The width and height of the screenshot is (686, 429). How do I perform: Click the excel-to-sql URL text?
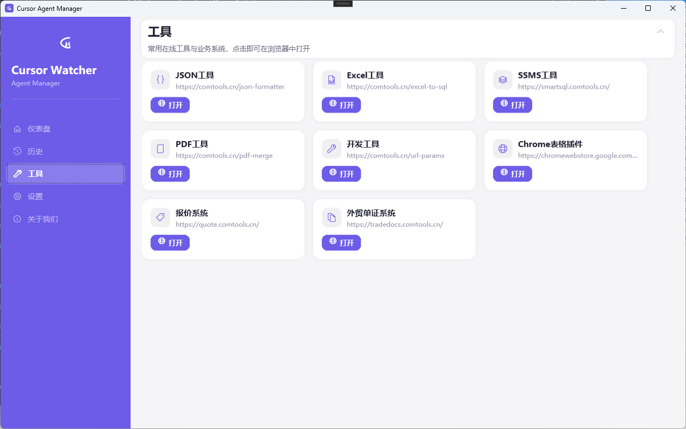[x=397, y=87]
